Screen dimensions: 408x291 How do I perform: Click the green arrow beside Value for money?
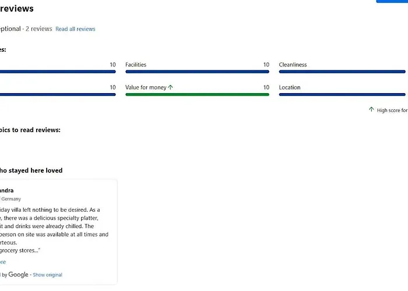(171, 87)
